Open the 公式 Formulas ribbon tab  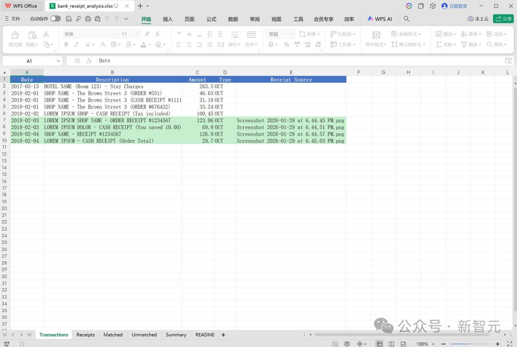[212, 19]
